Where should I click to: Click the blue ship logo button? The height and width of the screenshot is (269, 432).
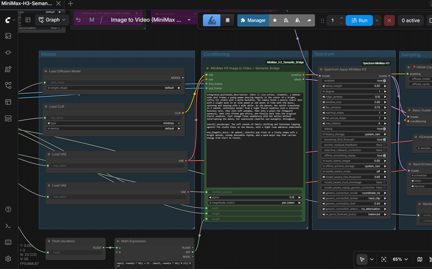click(211, 21)
